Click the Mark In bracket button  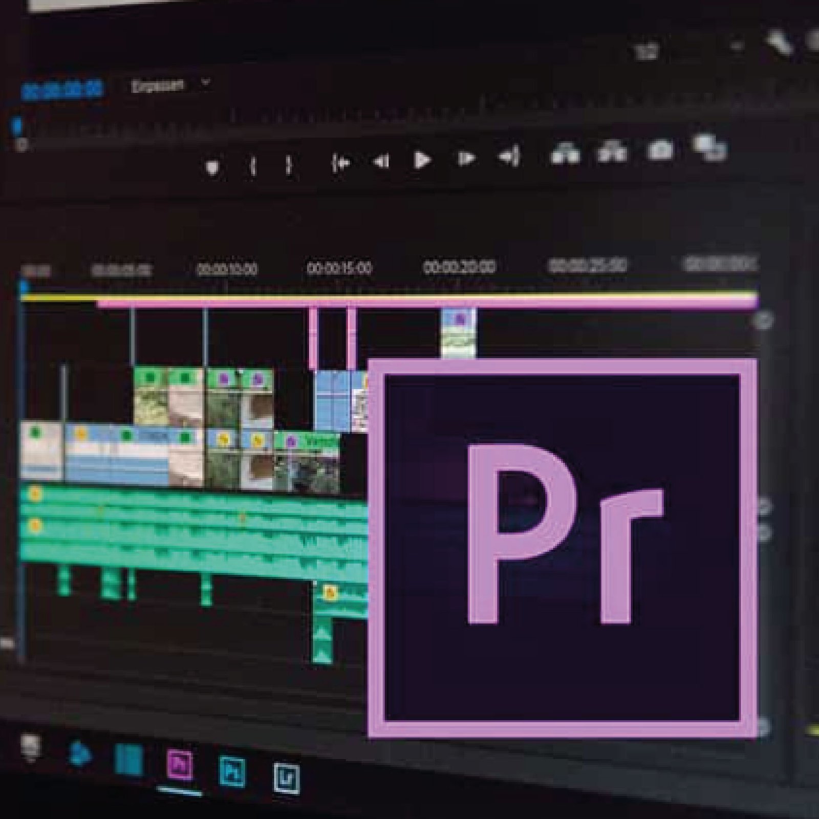(x=252, y=165)
